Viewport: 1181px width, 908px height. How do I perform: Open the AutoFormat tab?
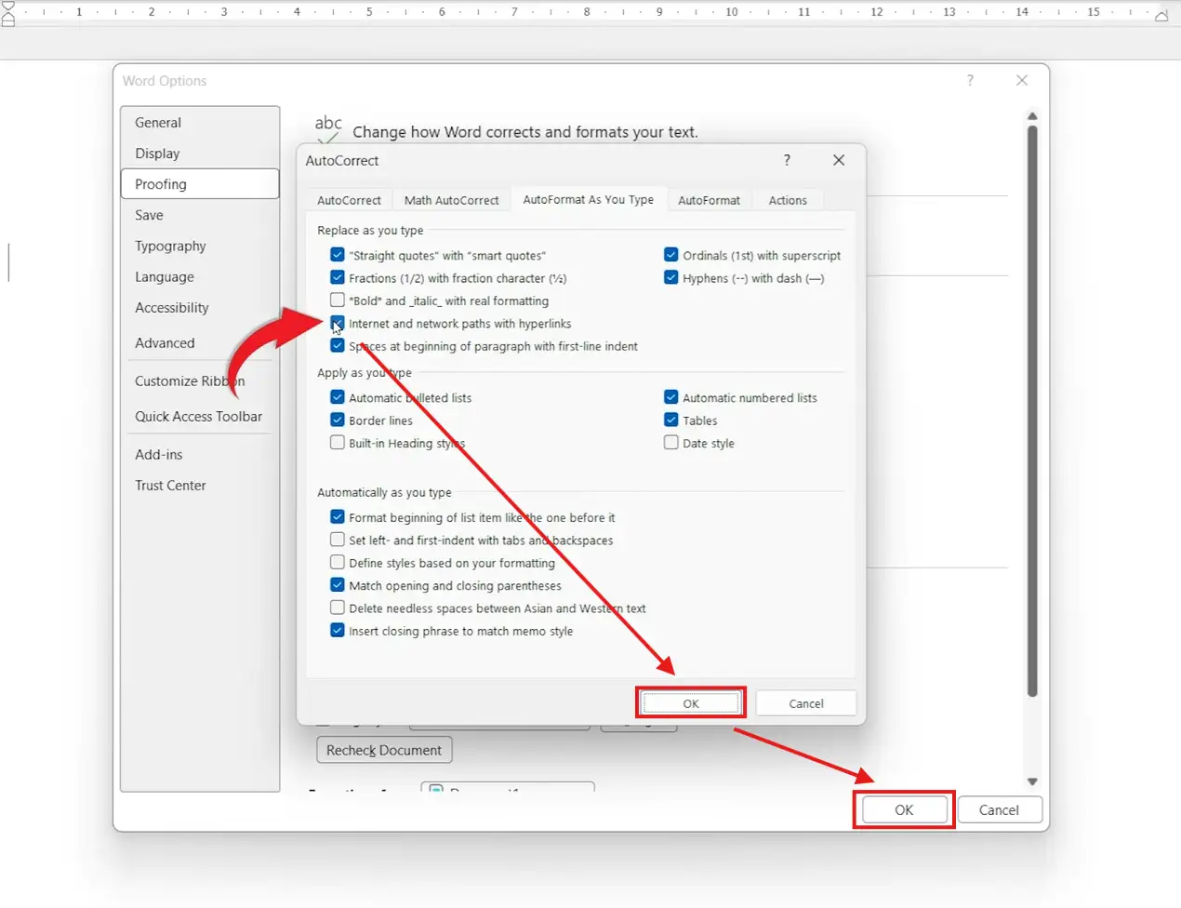click(x=709, y=200)
